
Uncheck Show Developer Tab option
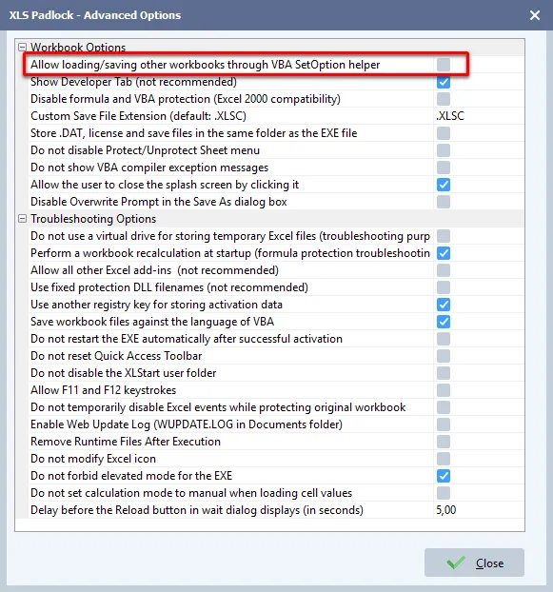coord(444,82)
